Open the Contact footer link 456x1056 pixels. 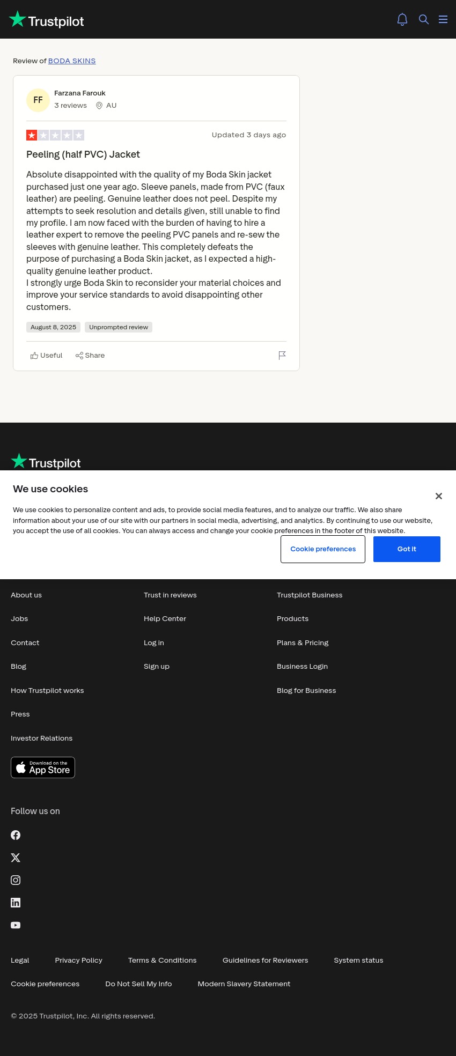(25, 643)
